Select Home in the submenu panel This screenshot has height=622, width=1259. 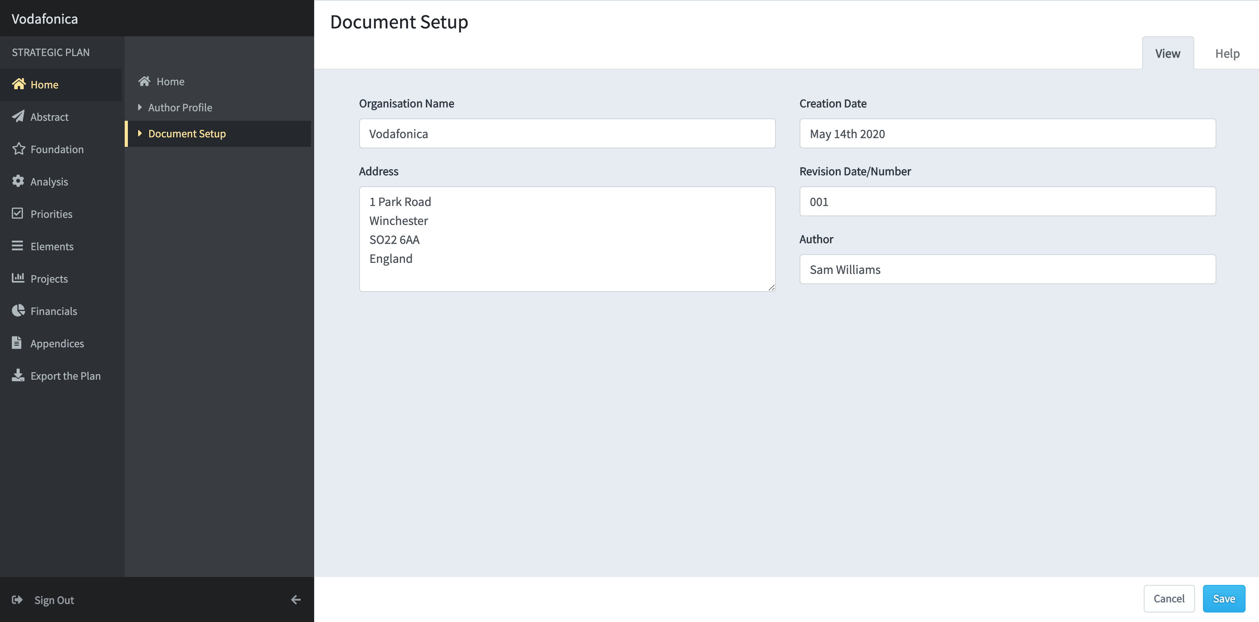pos(219,81)
